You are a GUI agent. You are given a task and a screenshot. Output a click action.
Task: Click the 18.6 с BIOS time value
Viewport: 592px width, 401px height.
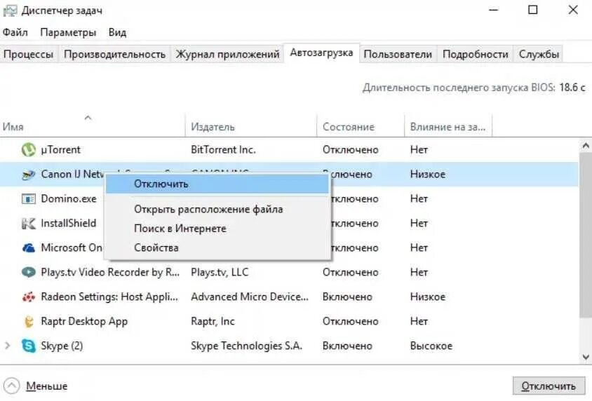572,88
